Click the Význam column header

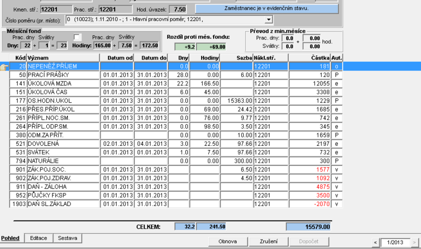(x=63, y=58)
